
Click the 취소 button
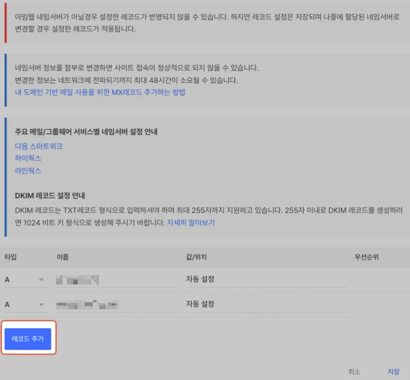[354, 371]
